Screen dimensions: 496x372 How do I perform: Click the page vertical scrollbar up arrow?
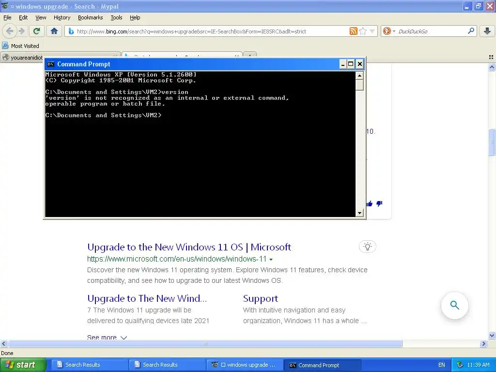click(492, 67)
